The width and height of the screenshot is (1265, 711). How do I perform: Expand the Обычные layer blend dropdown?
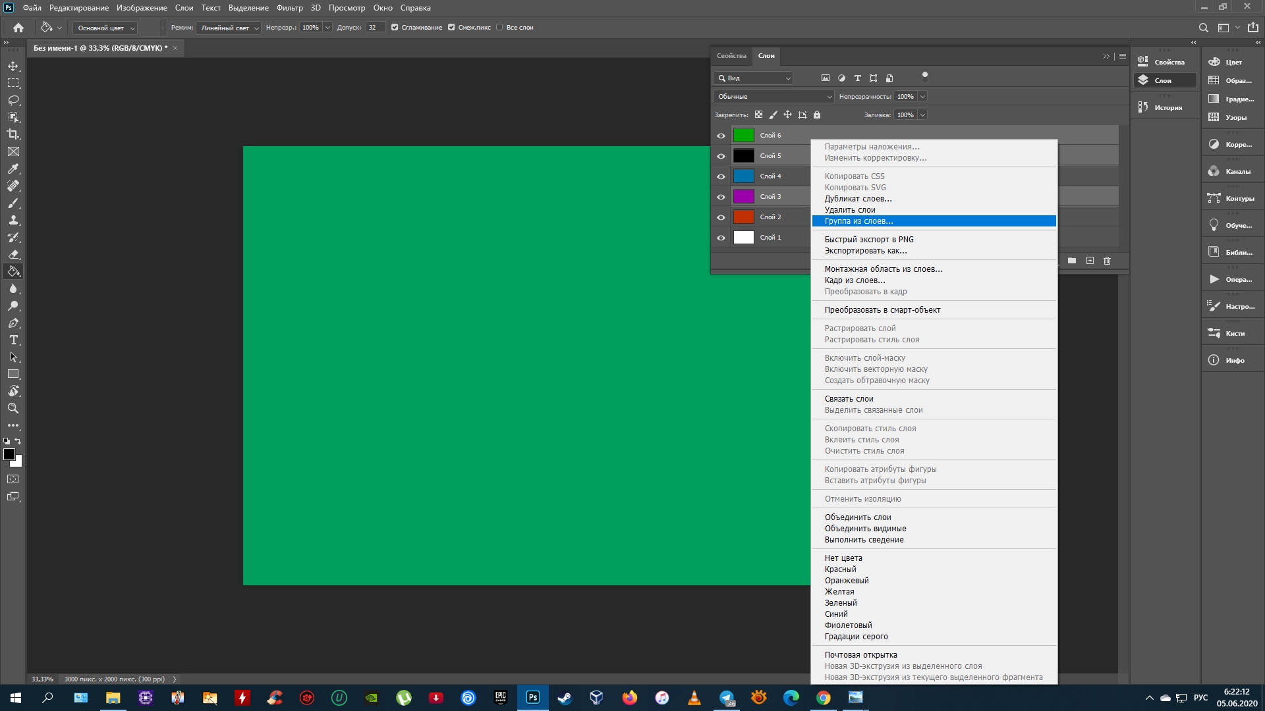coord(774,97)
